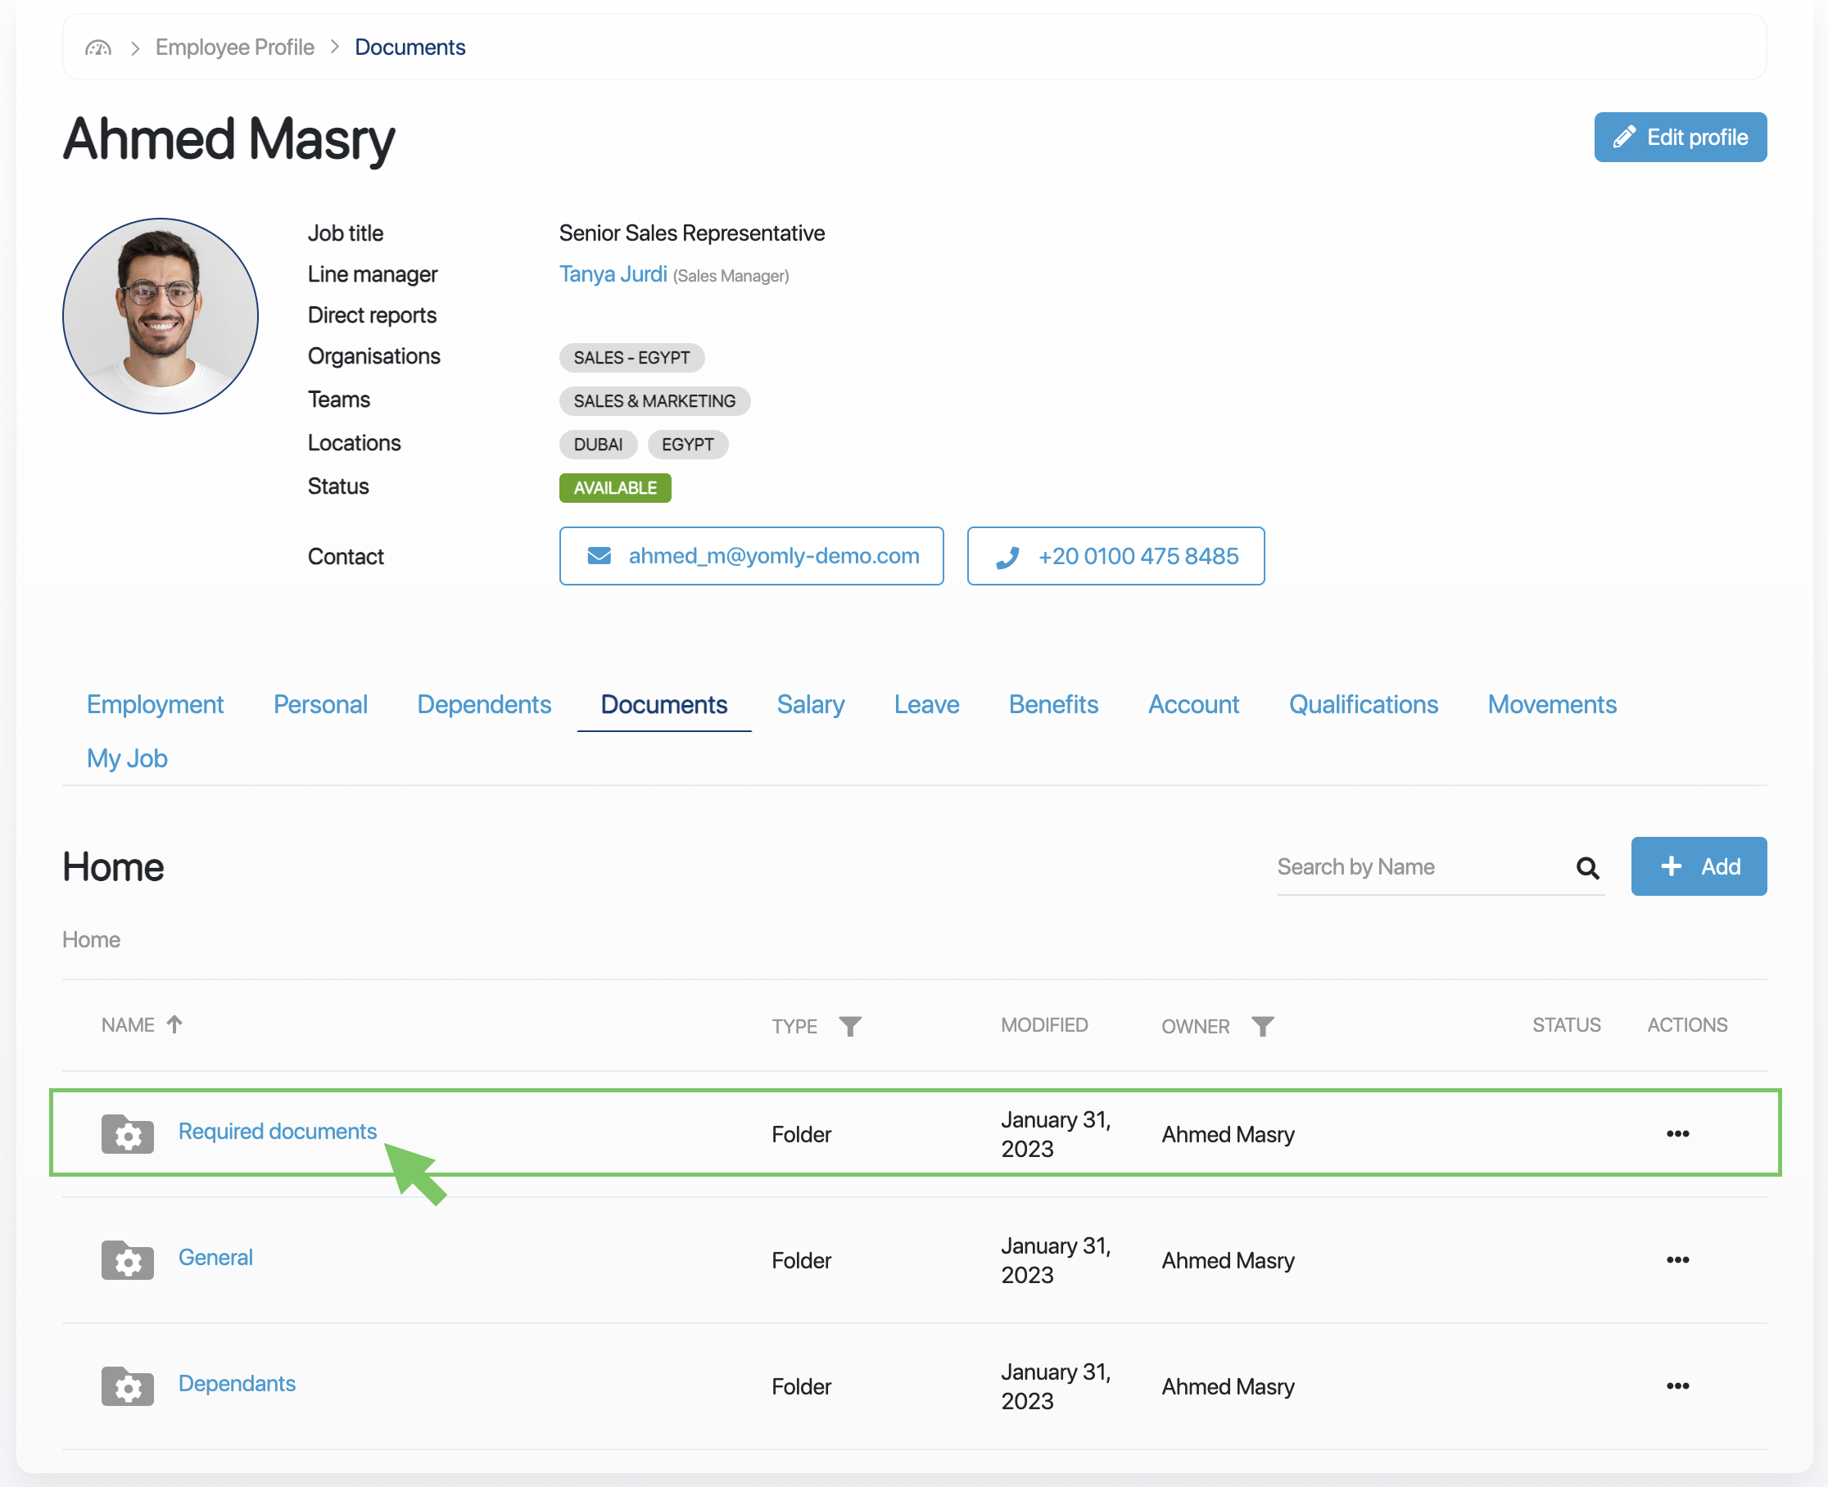Switch to the Salary tab
The width and height of the screenshot is (1828, 1487).
coord(809,704)
